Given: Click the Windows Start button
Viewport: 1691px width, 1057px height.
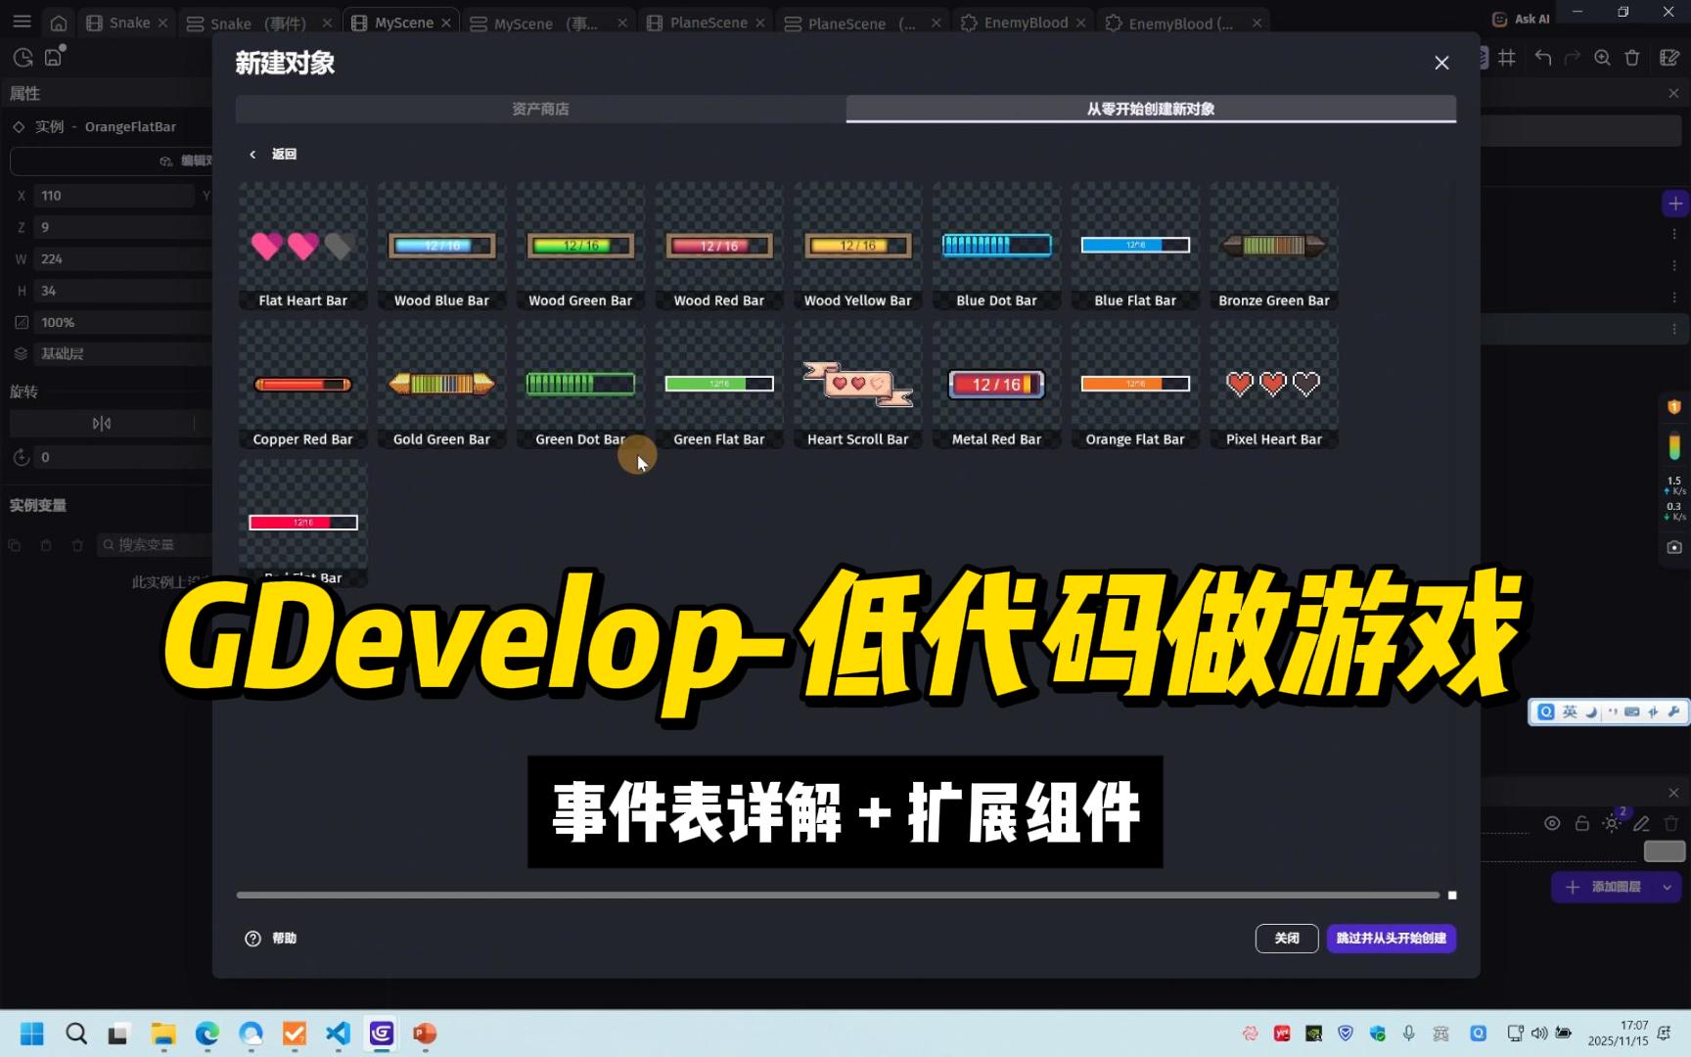Looking at the screenshot, I should (32, 1034).
